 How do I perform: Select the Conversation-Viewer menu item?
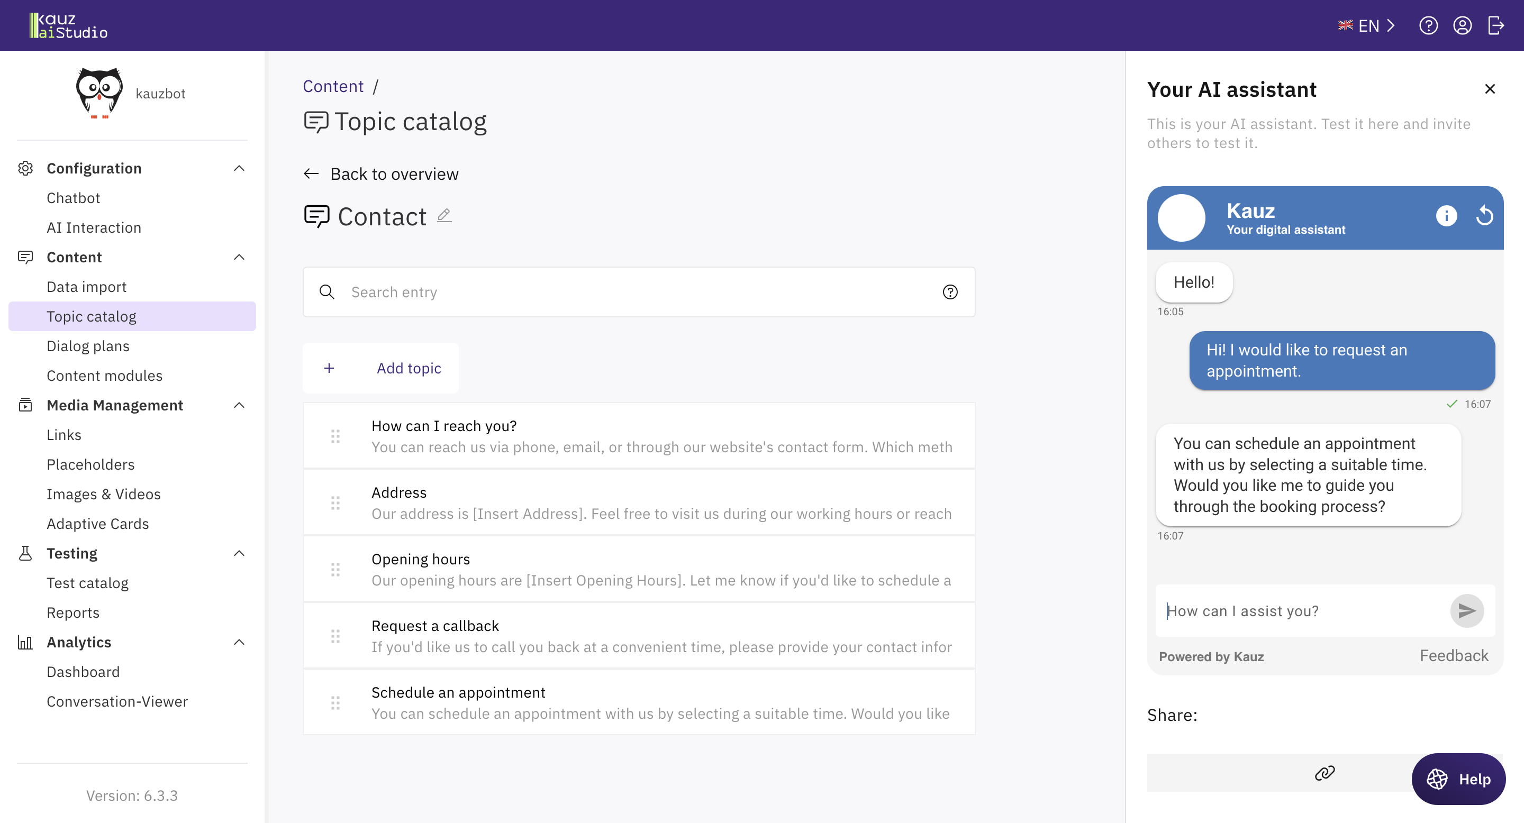click(x=116, y=701)
